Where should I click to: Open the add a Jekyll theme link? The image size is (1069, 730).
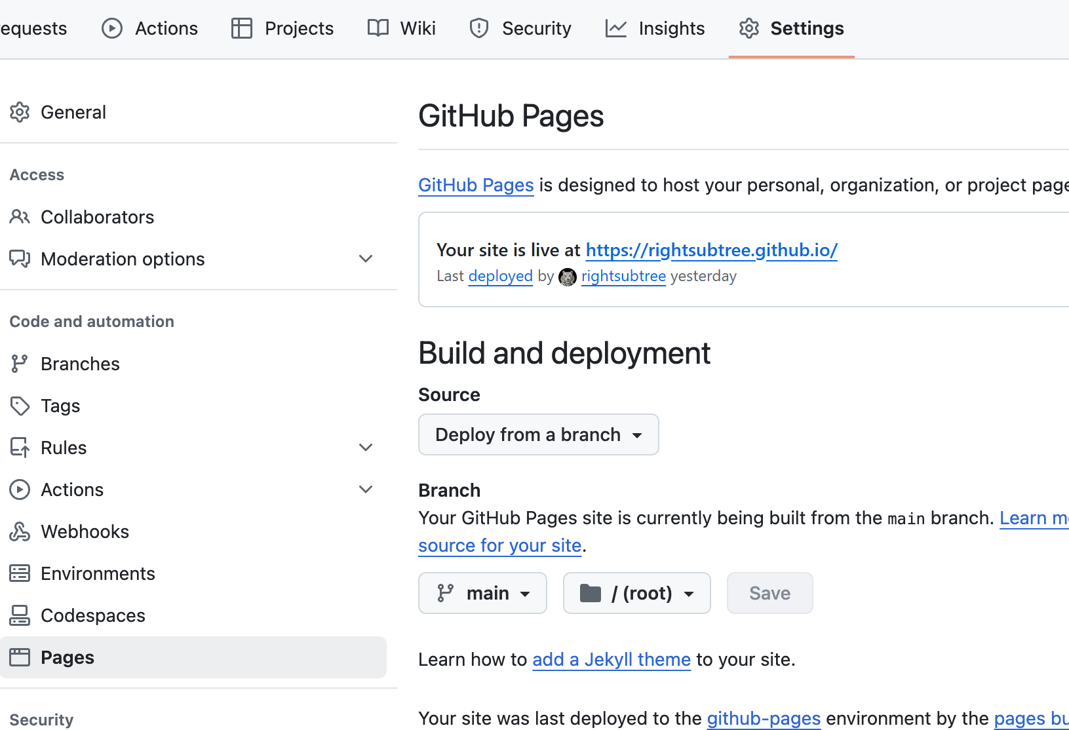[x=612, y=660]
